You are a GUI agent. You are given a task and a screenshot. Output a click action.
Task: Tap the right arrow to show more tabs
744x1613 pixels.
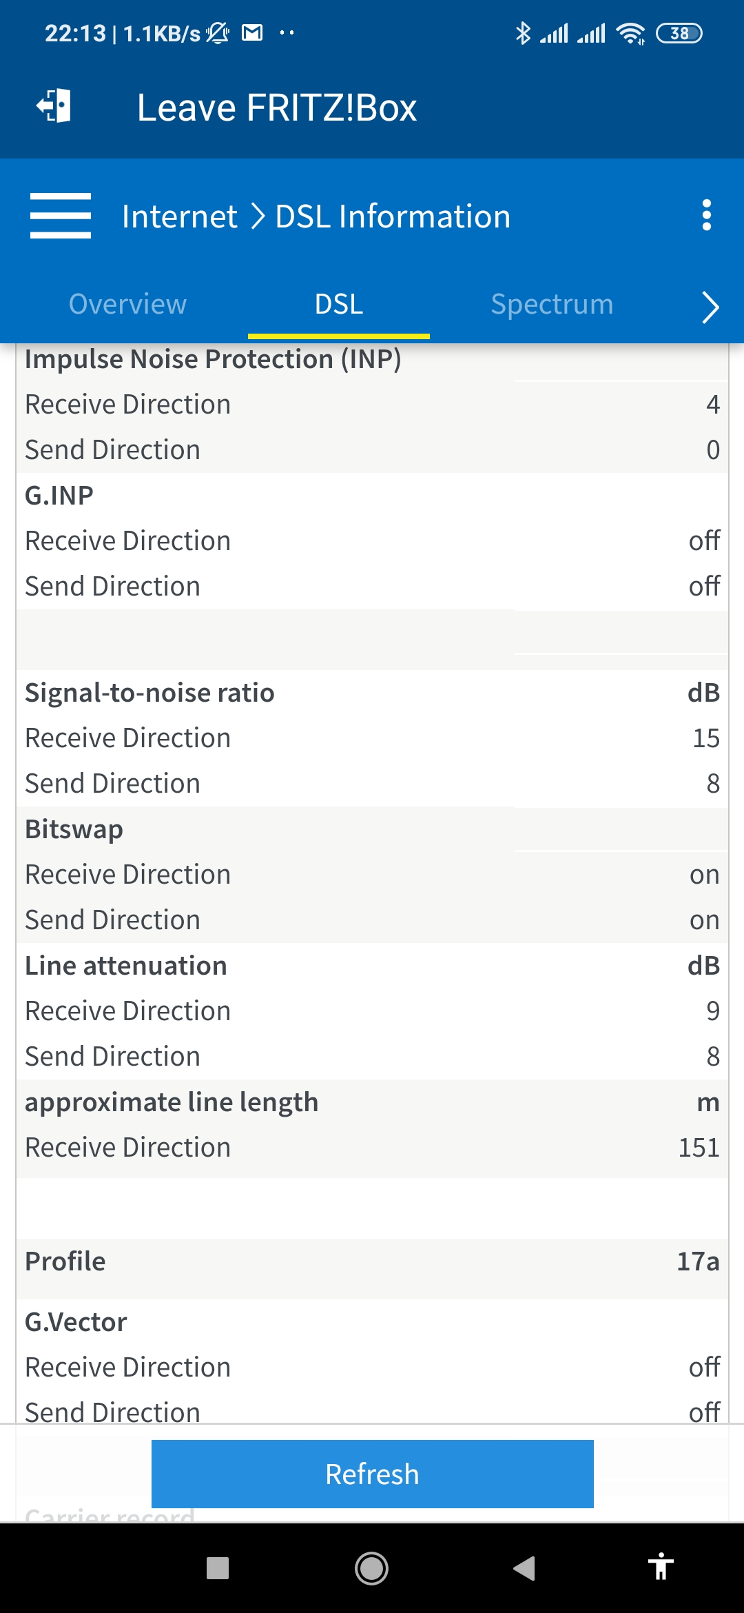[710, 307]
